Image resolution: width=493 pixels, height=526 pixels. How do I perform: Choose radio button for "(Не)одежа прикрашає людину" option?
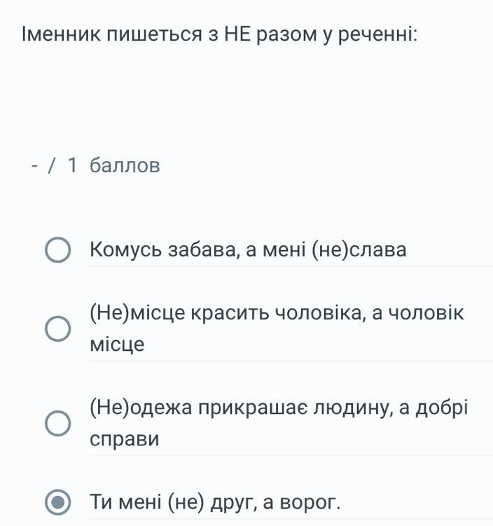tap(57, 423)
